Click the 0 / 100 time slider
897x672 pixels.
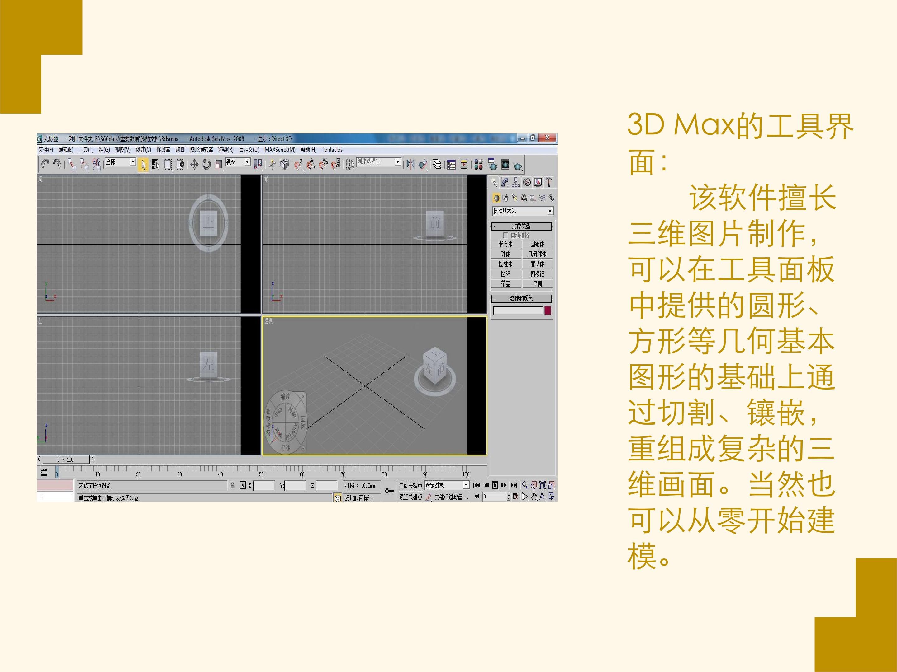[65, 459]
